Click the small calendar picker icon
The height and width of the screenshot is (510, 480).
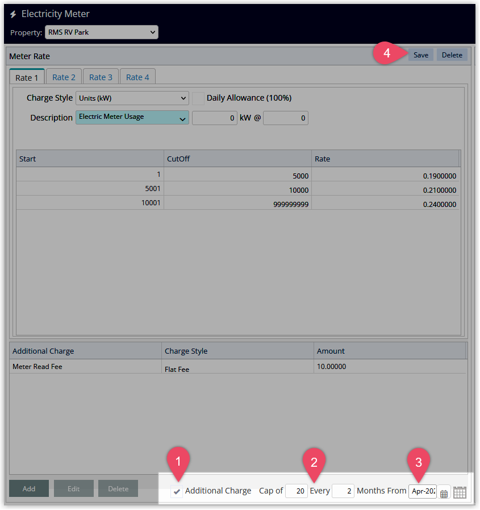[444, 493]
